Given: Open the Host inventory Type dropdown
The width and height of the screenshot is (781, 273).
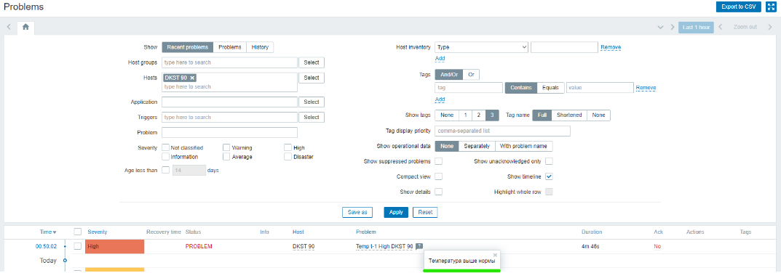Looking at the screenshot, I should click(481, 47).
